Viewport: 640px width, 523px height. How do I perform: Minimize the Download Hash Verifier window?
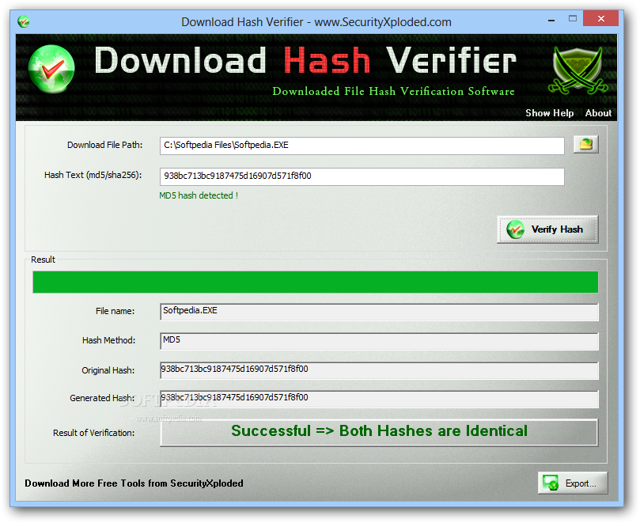tap(551, 19)
